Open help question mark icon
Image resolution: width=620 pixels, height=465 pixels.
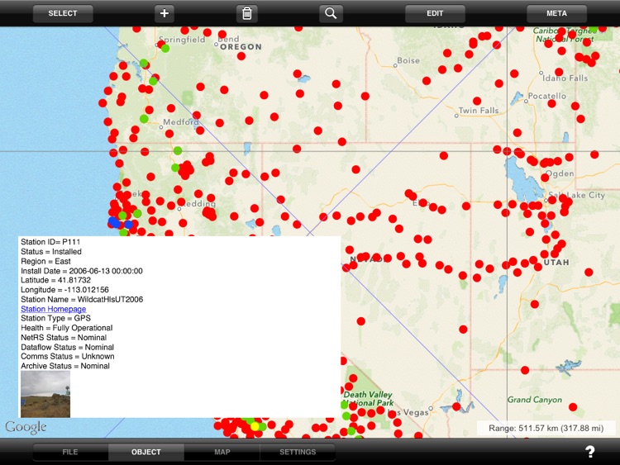coord(590,452)
